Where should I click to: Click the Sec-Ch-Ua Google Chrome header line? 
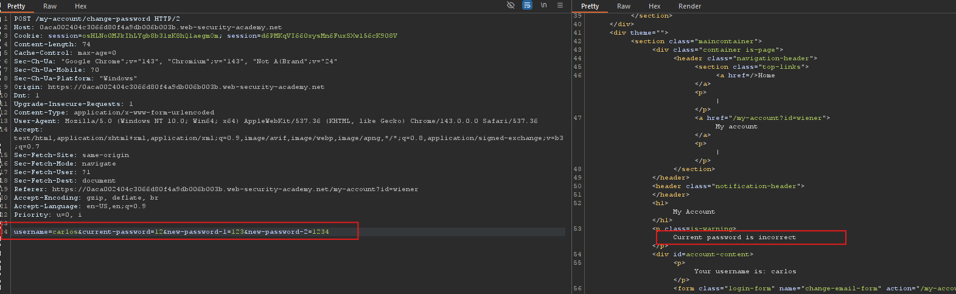pos(175,61)
